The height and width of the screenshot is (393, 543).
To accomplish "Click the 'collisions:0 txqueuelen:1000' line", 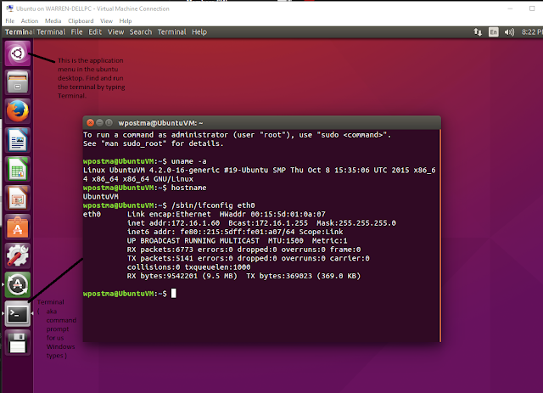I will click(x=188, y=267).
